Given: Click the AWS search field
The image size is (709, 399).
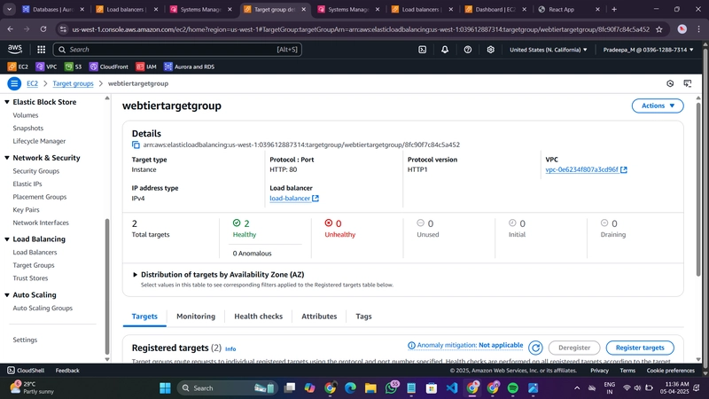Looking at the screenshot, I should tap(177, 50).
